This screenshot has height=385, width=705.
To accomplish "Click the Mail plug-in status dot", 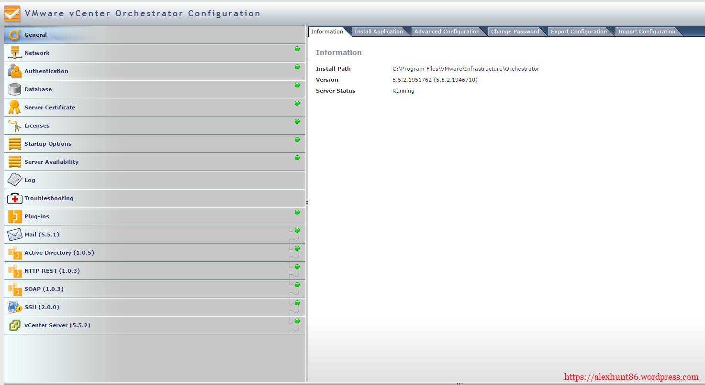I will tap(297, 230).
